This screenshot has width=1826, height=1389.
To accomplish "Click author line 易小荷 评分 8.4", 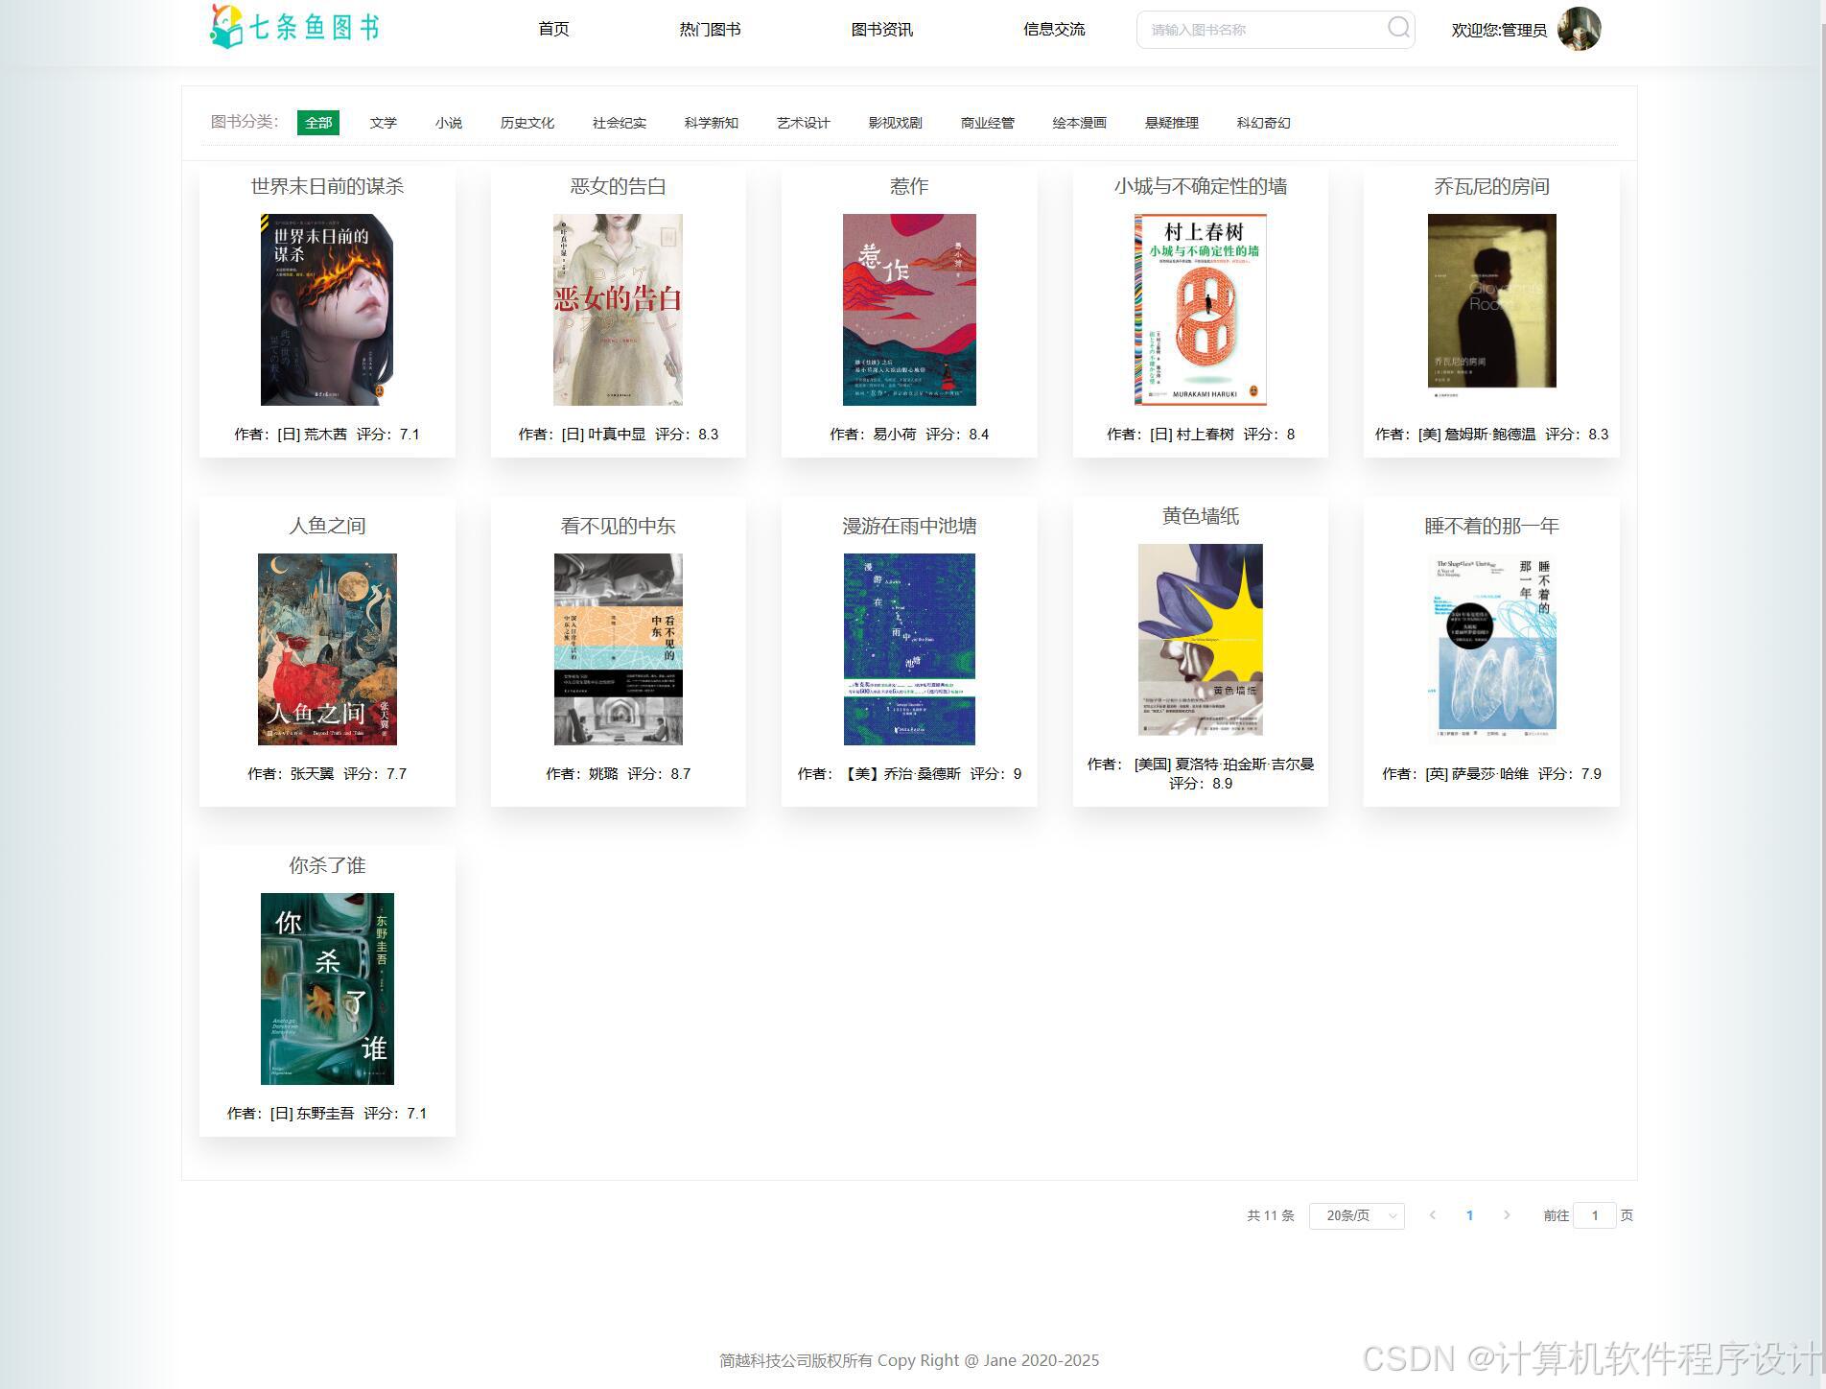I will [909, 435].
